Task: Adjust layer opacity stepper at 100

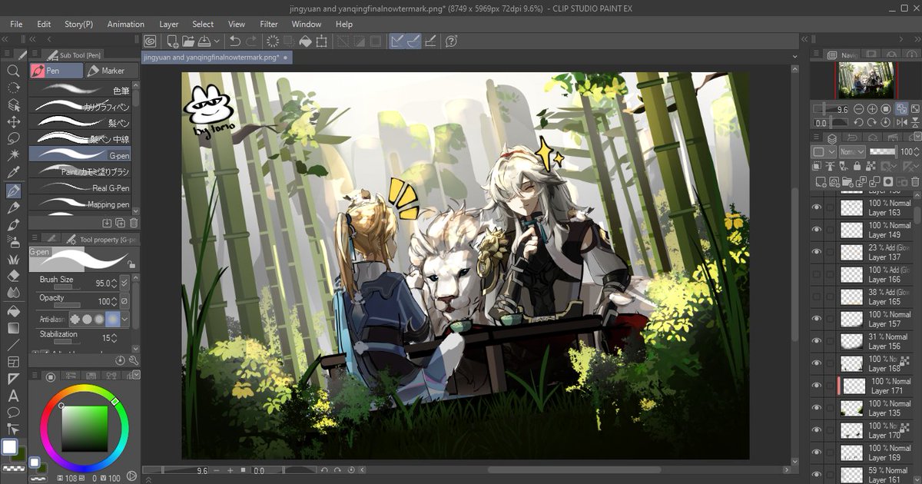Action: (x=915, y=152)
